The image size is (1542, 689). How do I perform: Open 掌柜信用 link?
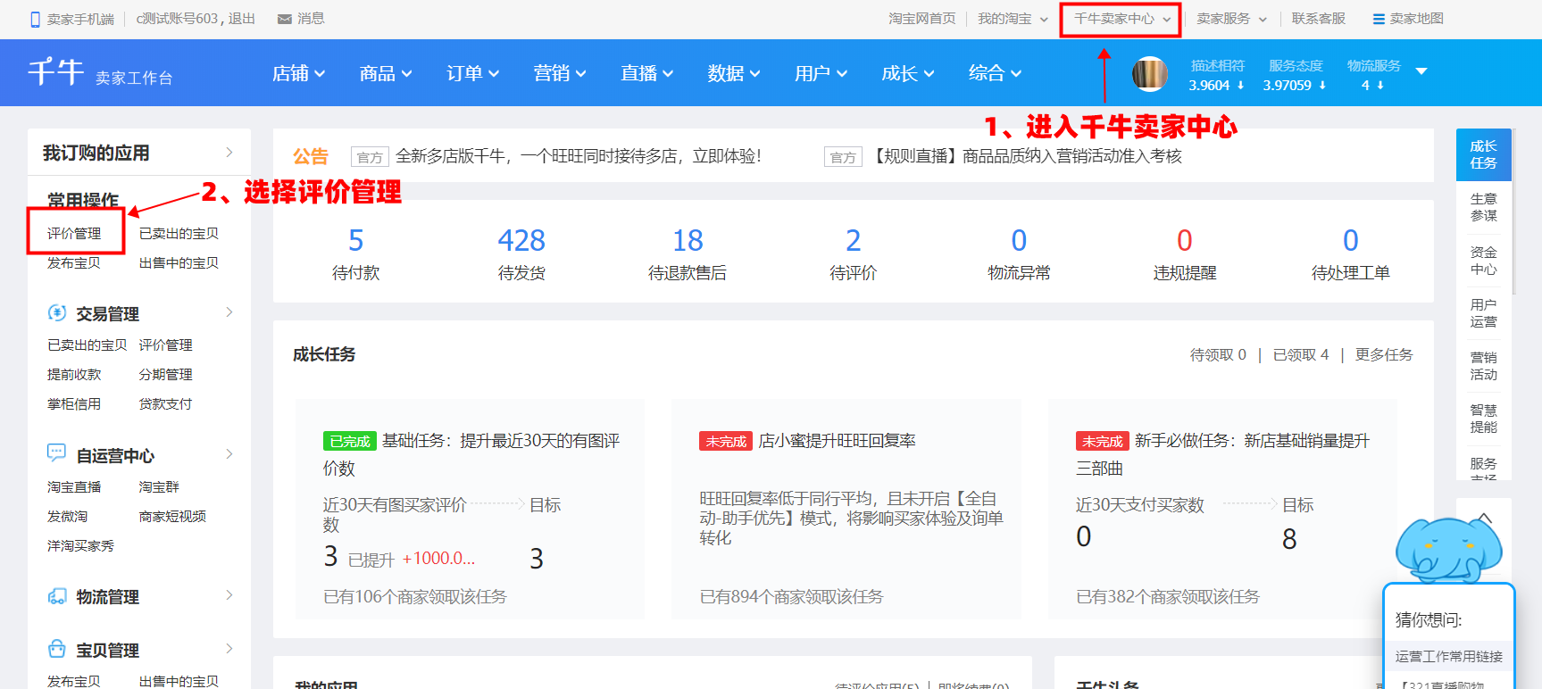pyautogui.click(x=74, y=403)
